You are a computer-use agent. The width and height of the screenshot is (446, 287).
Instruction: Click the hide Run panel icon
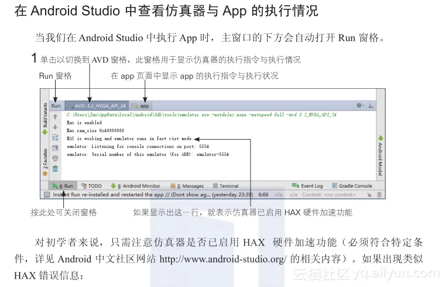370,105
